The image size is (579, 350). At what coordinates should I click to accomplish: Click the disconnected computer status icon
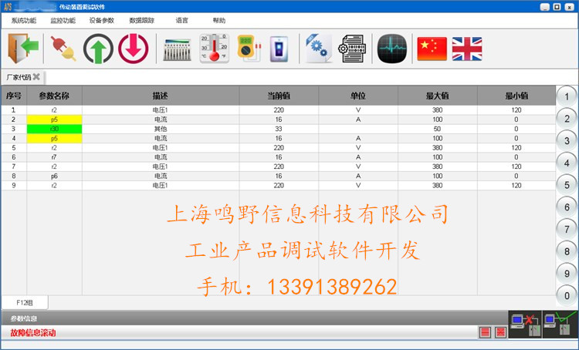[525, 325]
